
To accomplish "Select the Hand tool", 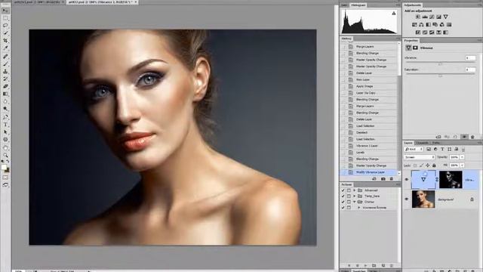I will (x=5, y=148).
